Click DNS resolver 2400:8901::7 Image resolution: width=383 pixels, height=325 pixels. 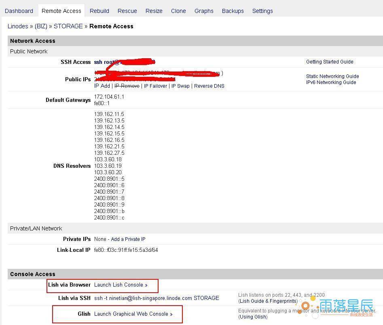109,192
